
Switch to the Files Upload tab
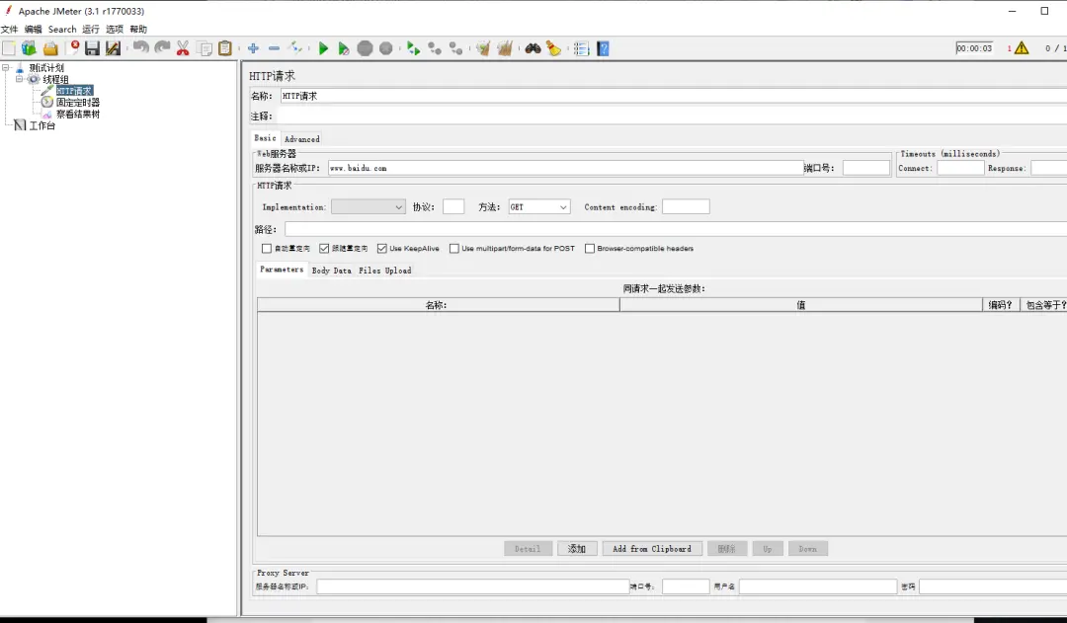(x=385, y=270)
